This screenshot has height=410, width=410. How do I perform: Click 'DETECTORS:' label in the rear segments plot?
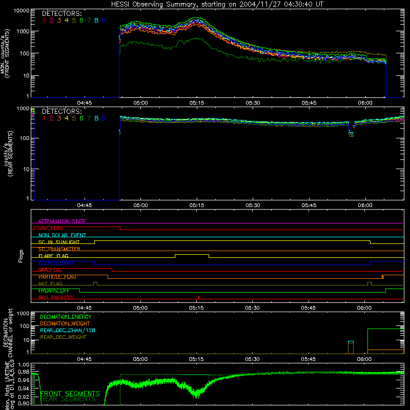(x=61, y=111)
